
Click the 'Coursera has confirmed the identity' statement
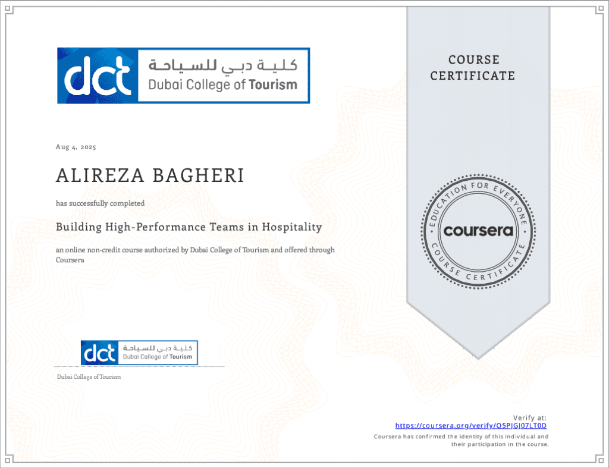(x=461, y=441)
